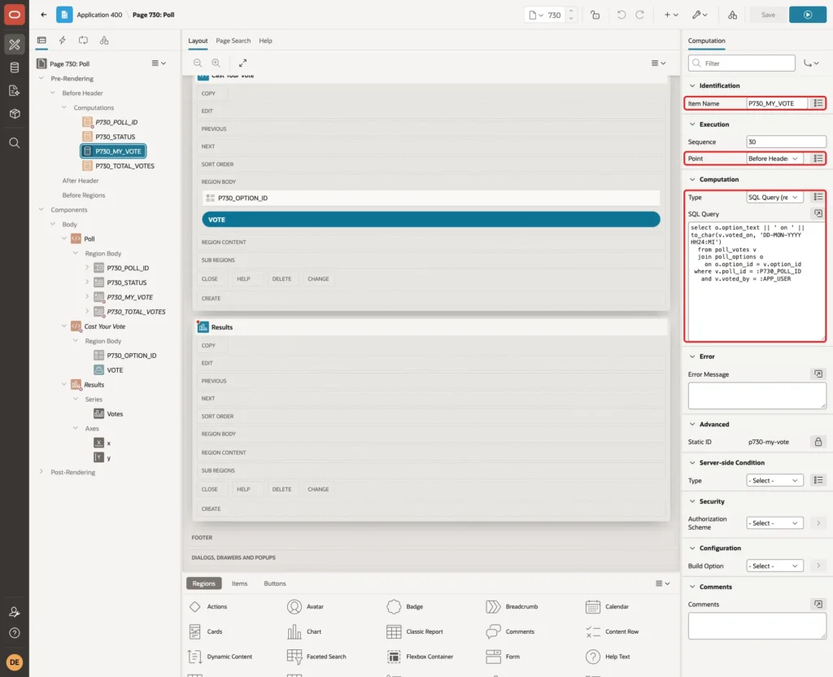The width and height of the screenshot is (833, 677).
Task: Open the Computation Type dropdown
Action: (774, 197)
